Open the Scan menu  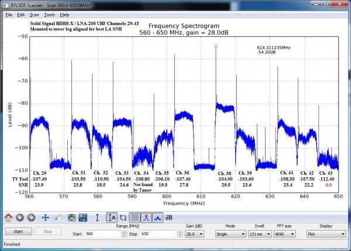point(34,14)
